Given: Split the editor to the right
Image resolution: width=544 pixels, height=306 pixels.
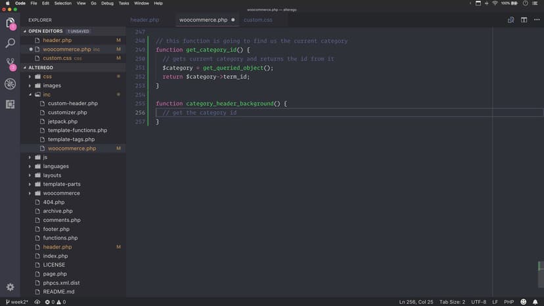Looking at the screenshot, I should click(x=524, y=20).
